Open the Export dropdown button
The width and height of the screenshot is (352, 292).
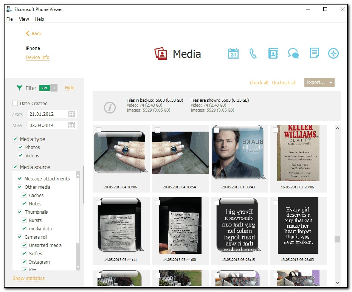319,82
